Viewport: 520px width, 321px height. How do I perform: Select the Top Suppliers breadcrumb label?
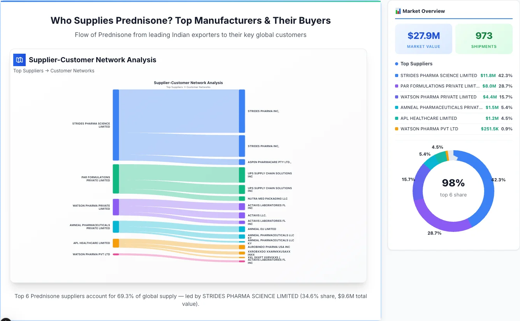(28, 70)
